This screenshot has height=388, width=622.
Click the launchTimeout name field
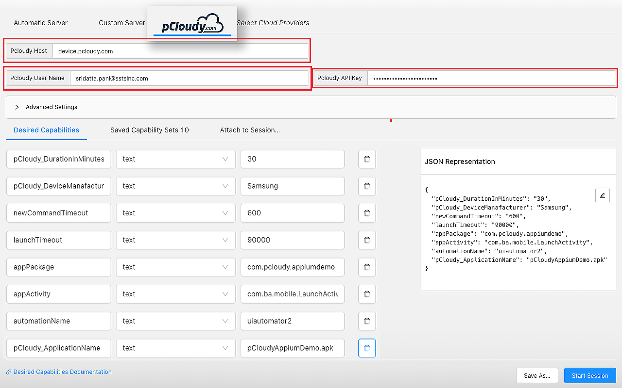pos(59,240)
